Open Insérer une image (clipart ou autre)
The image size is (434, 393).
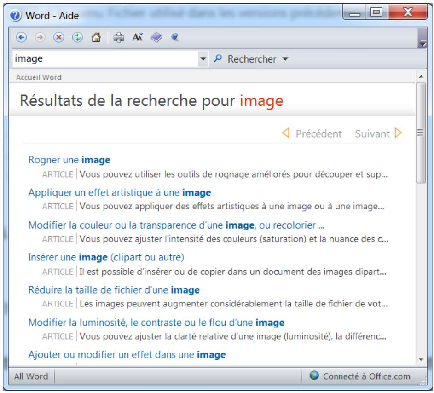pos(106,257)
